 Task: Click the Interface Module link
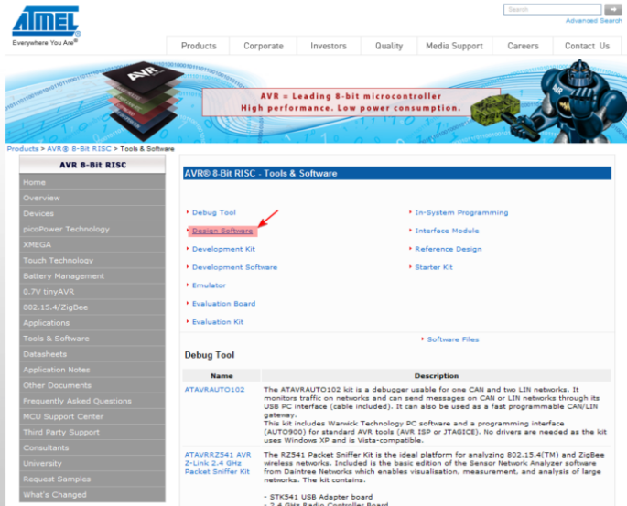pyautogui.click(x=447, y=231)
